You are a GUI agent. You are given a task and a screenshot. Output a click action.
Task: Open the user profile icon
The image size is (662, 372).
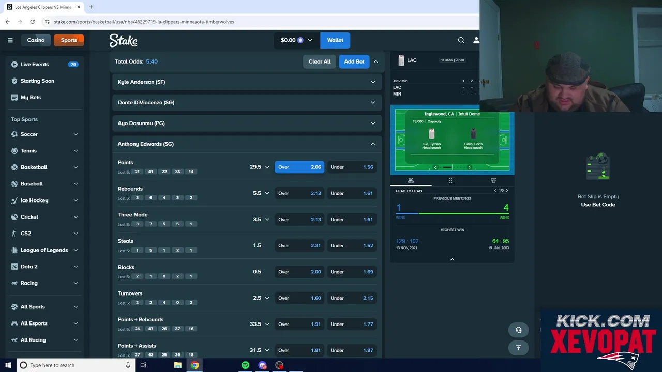(476, 40)
